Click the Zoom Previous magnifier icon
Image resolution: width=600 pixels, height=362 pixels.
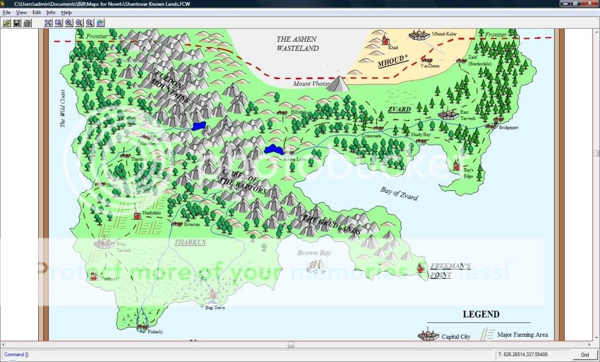tap(90, 23)
